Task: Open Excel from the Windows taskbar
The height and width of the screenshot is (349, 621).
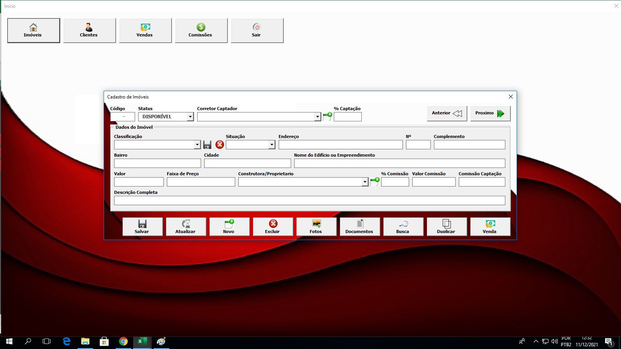Action: pyautogui.click(x=142, y=341)
